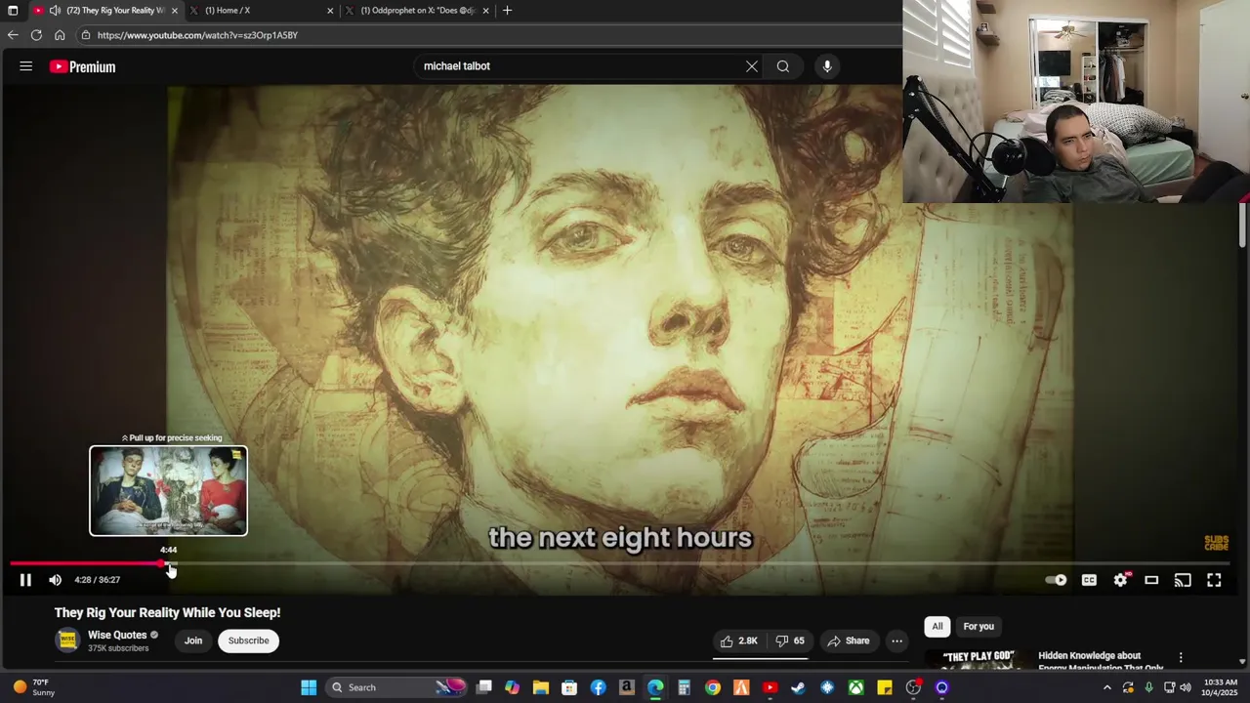This screenshot has height=703, width=1250.
Task: Launch File Explorer from the taskbar
Action: (541, 687)
